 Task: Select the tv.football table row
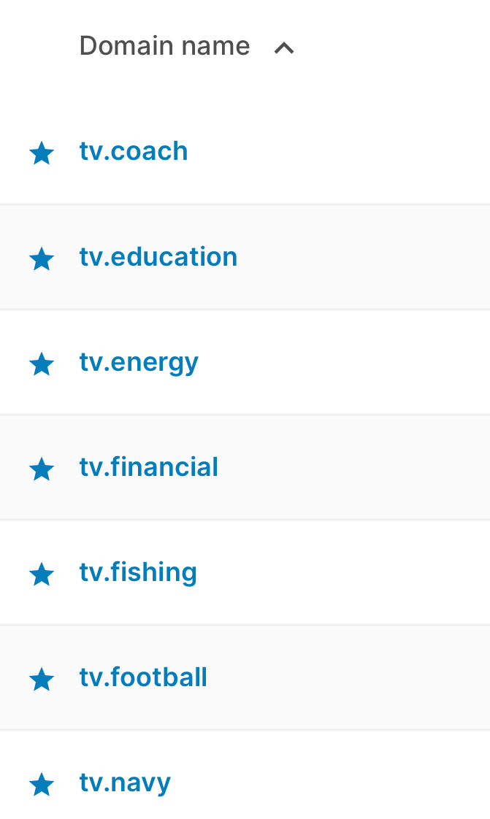245,677
